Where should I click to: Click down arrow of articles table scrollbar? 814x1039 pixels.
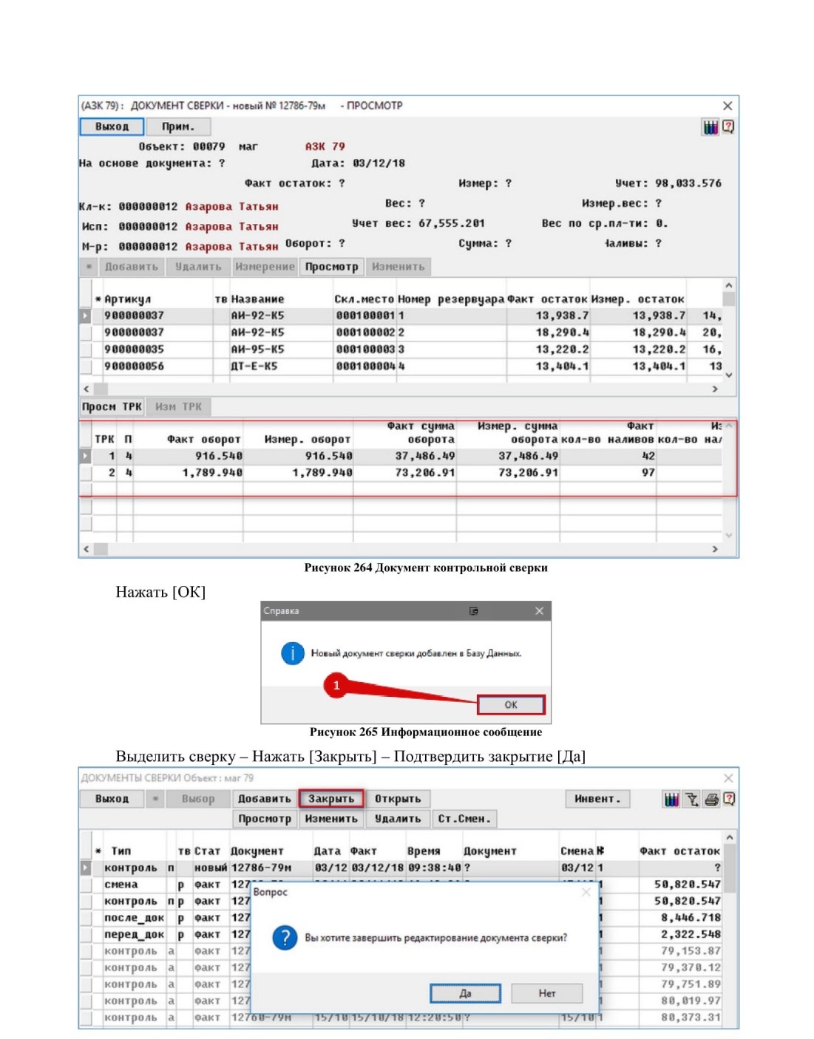729,375
